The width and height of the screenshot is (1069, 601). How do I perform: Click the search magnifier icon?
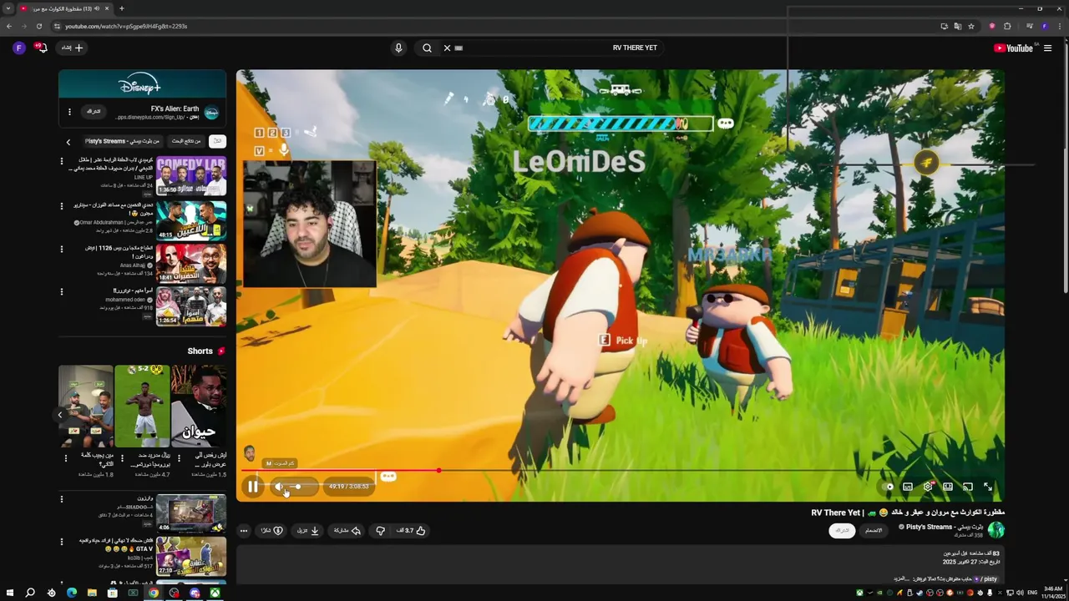[427, 48]
